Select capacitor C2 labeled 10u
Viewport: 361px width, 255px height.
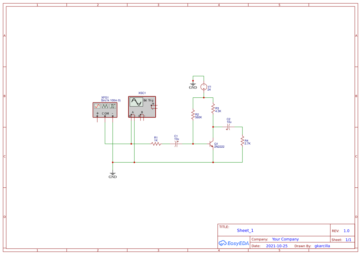tap(228, 126)
